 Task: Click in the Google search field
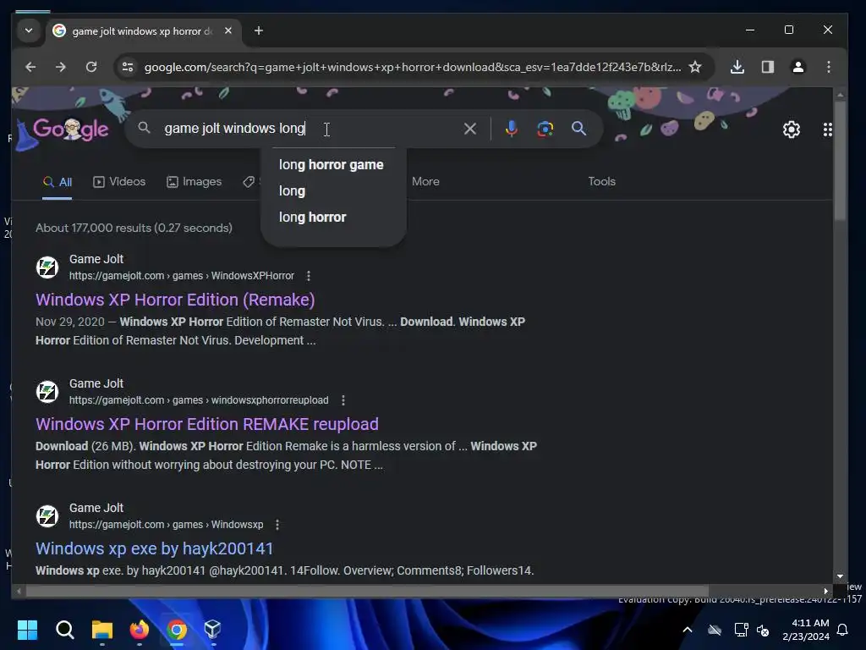[x=310, y=129]
